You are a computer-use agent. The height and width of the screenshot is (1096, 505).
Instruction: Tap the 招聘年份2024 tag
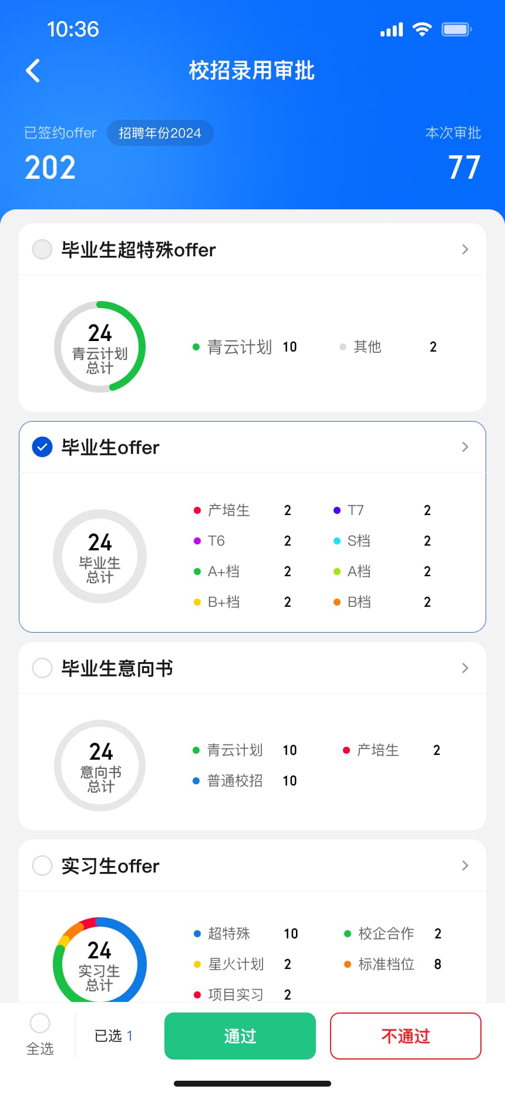click(x=160, y=133)
